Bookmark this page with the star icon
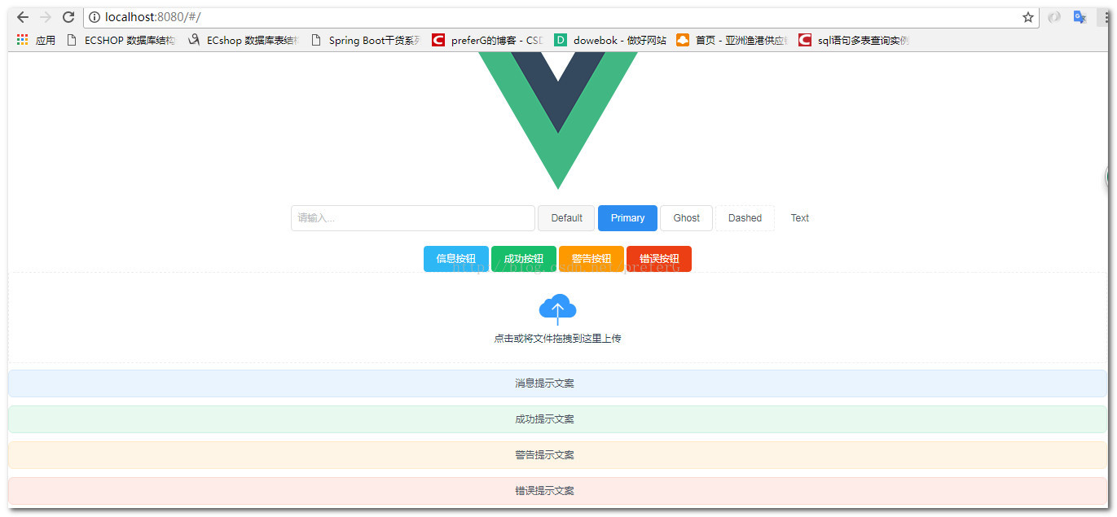The height and width of the screenshot is (517, 1117). pyautogui.click(x=1028, y=17)
